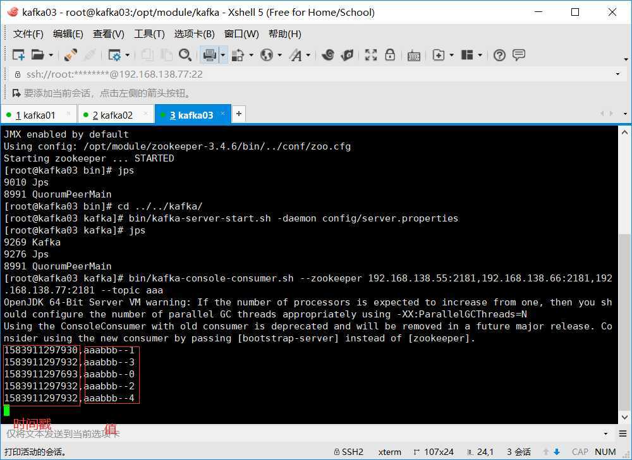Click the globe encoding icon

tap(267, 55)
